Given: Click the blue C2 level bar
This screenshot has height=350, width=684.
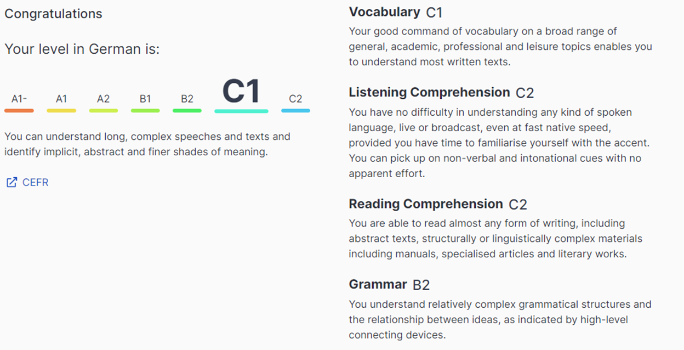Looking at the screenshot, I should (x=295, y=111).
